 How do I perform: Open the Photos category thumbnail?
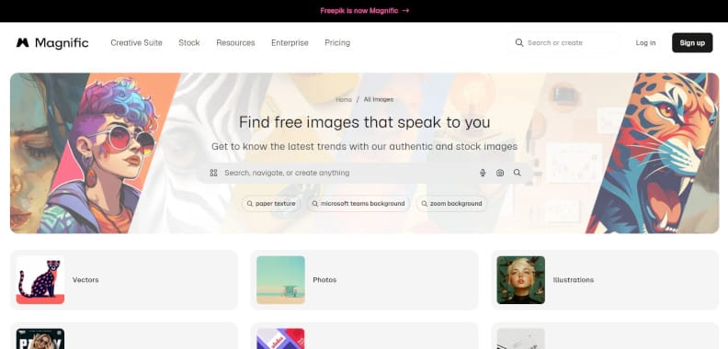280,280
